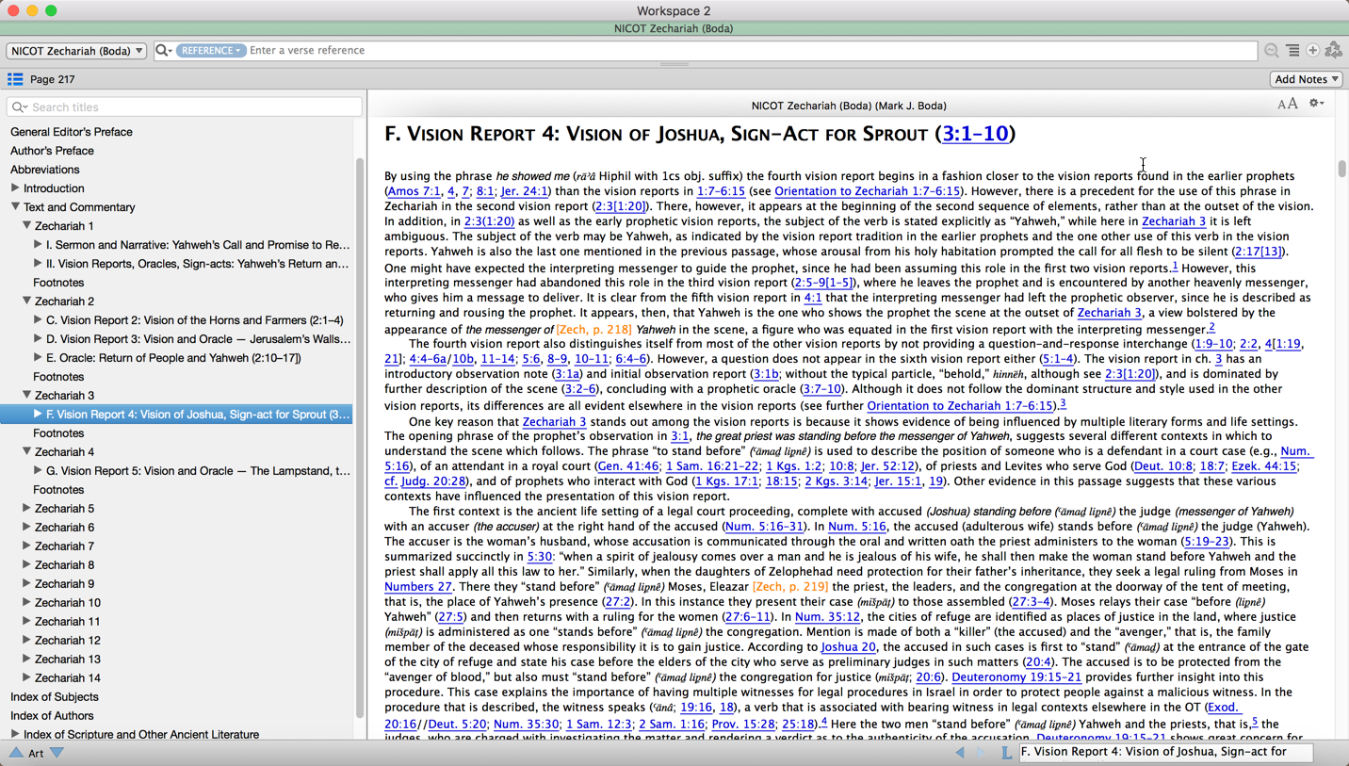Select II. Vision Reports, Oracles, Sign-acts entry
The width and height of the screenshot is (1349, 766).
tap(197, 264)
